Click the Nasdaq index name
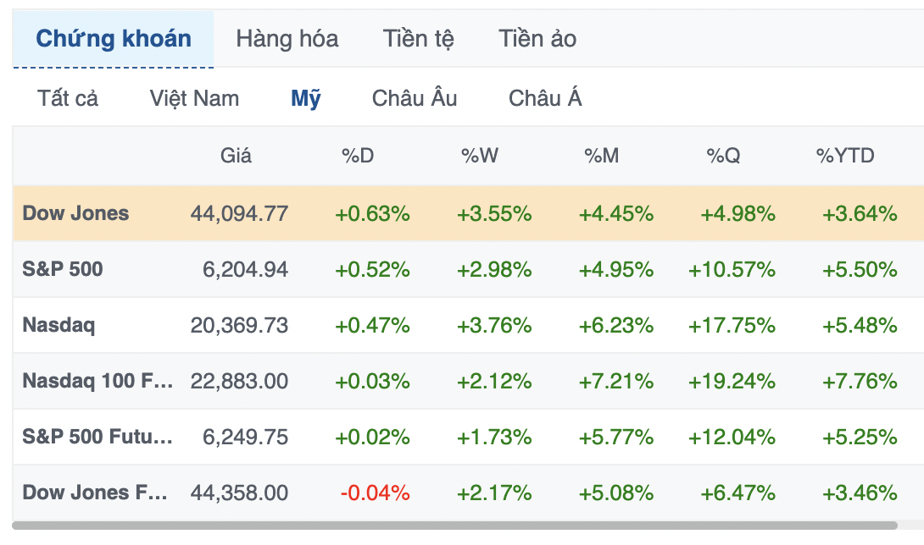924x545 pixels. coord(58,325)
